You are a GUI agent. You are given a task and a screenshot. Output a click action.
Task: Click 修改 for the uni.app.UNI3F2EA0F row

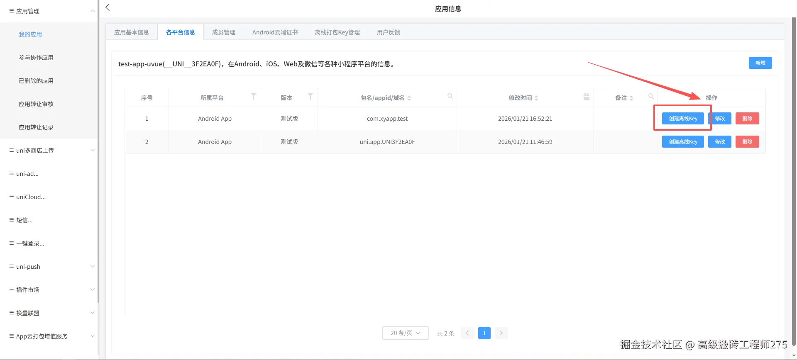(x=720, y=142)
